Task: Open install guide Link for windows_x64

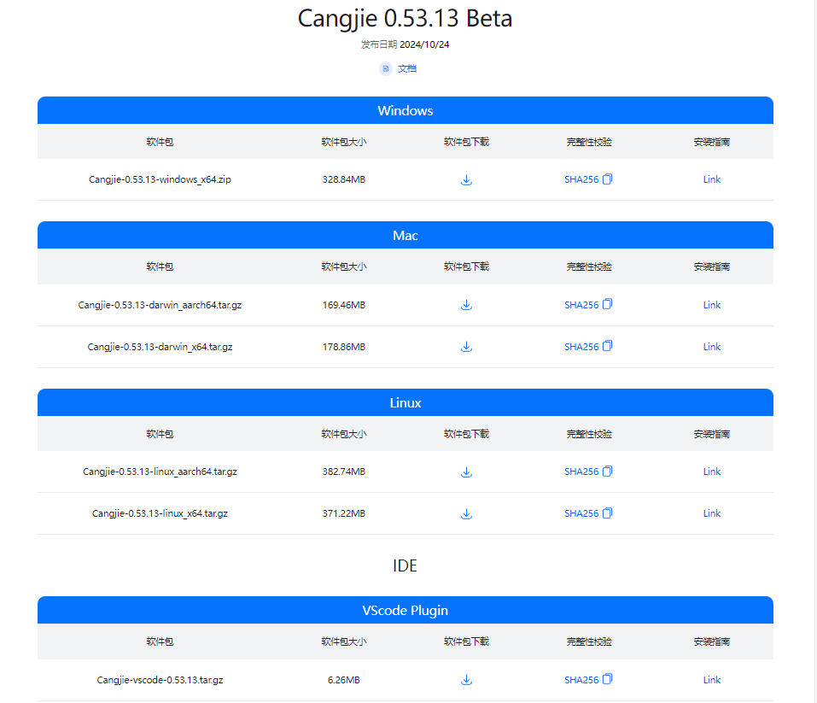Action: pyautogui.click(x=712, y=179)
